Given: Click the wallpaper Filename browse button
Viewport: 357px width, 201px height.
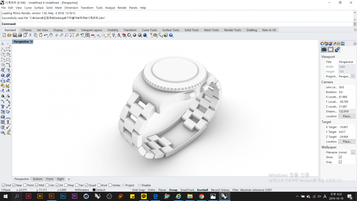Looking at the screenshot, I should click(353, 152).
